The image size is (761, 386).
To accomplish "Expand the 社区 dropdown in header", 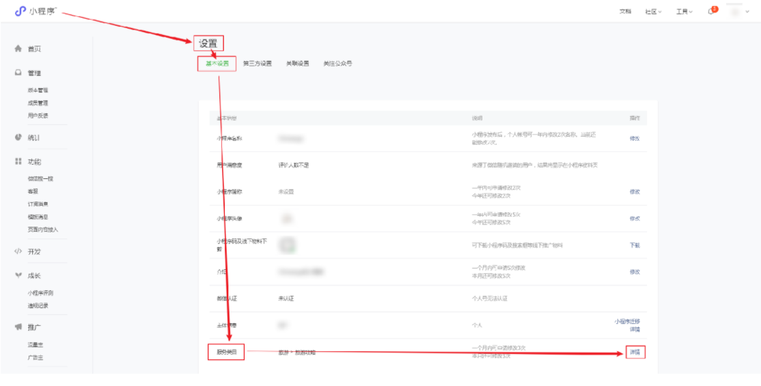I will coord(653,12).
